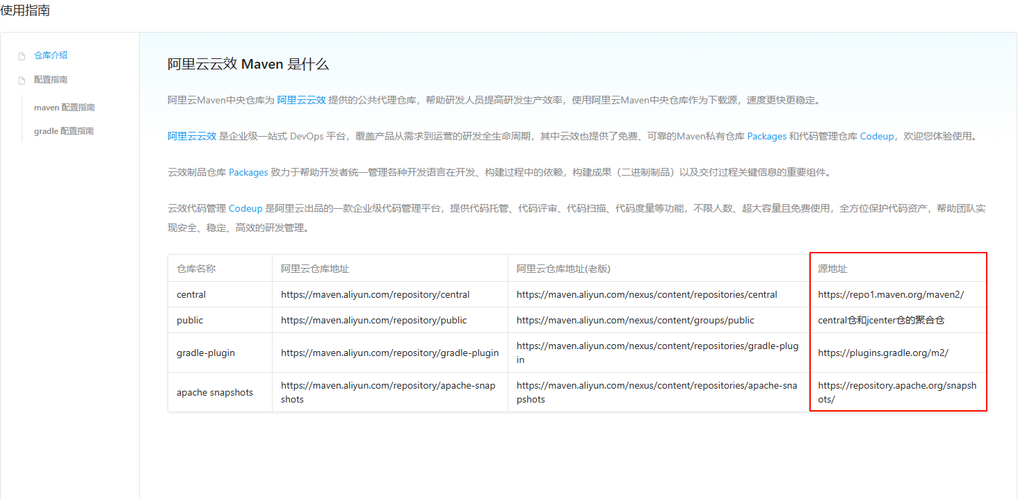Click the document icon beside 配置指南
Screen dimensions: 1018x499
coord(22,79)
